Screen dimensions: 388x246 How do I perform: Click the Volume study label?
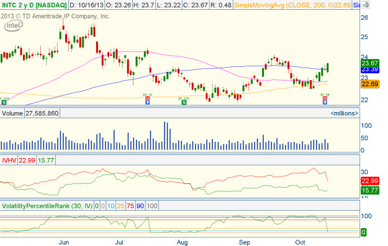click(x=12, y=113)
